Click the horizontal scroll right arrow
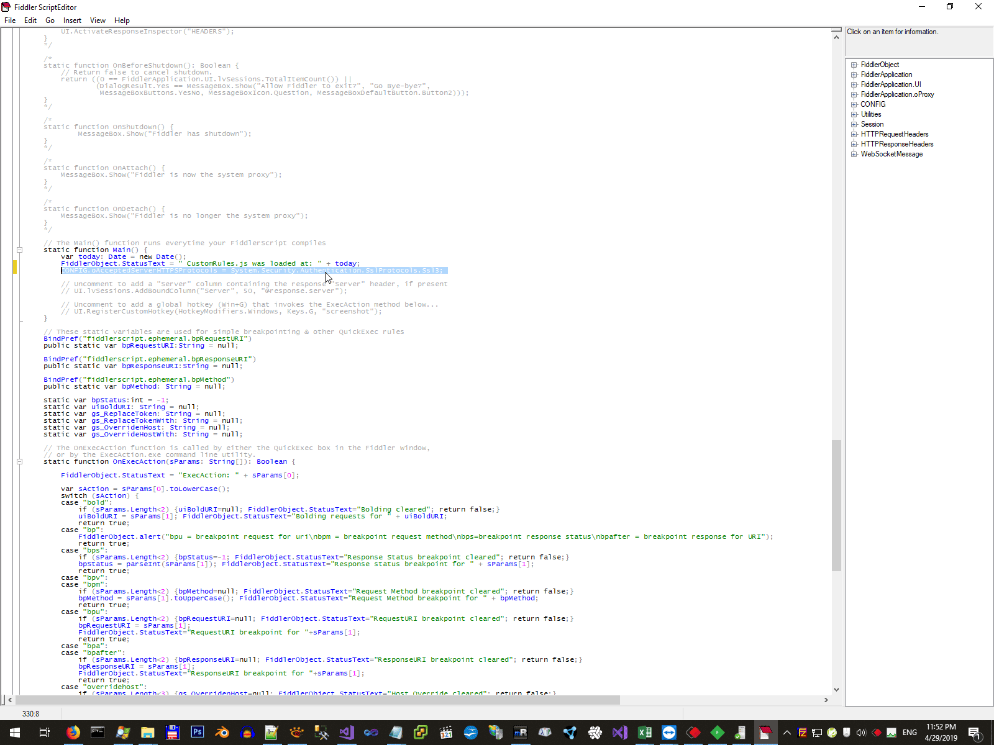 [x=826, y=700]
